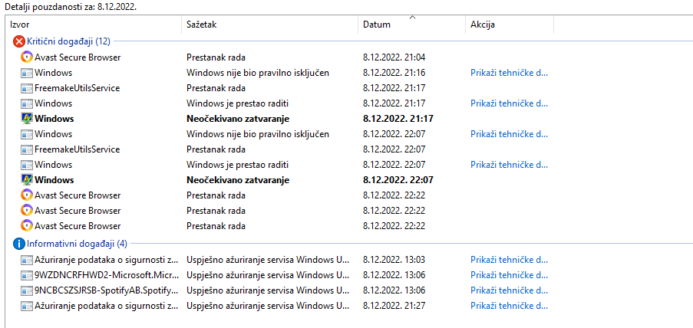This screenshot has height=328, width=693.
Task: Click bold Windows shutdown icon at 22:07
Action: click(x=27, y=179)
